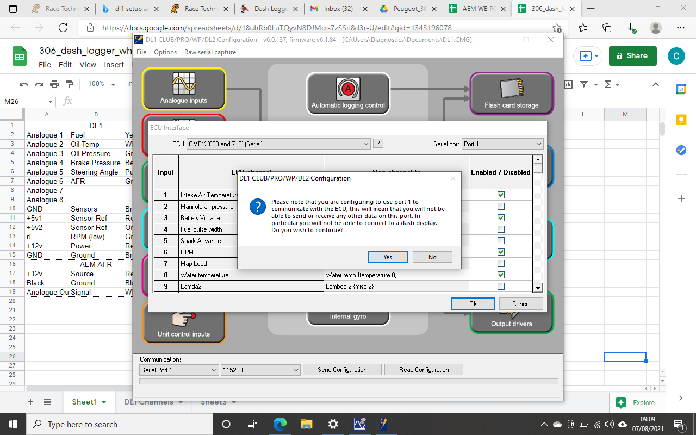Click Cancel in ECU Interface dialog
The width and height of the screenshot is (696, 435).
click(x=521, y=304)
